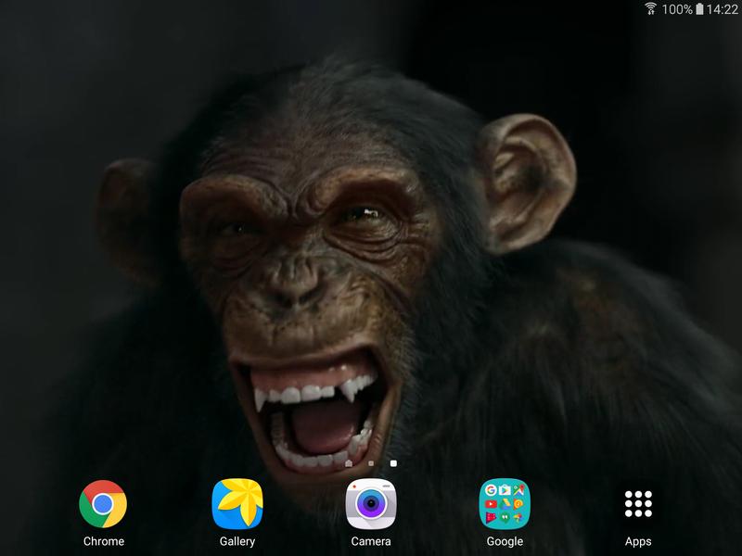Tap the Camera label text
742x556 pixels.
(371, 541)
